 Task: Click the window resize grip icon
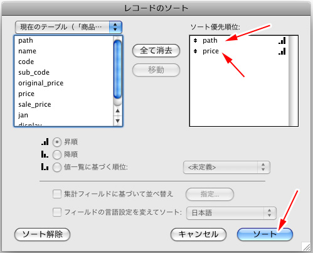pos(306,247)
